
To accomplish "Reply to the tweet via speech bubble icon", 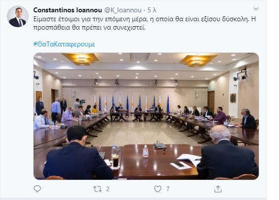I will click(x=37, y=189).
